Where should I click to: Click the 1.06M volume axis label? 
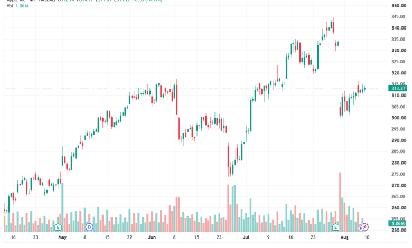click(x=398, y=223)
